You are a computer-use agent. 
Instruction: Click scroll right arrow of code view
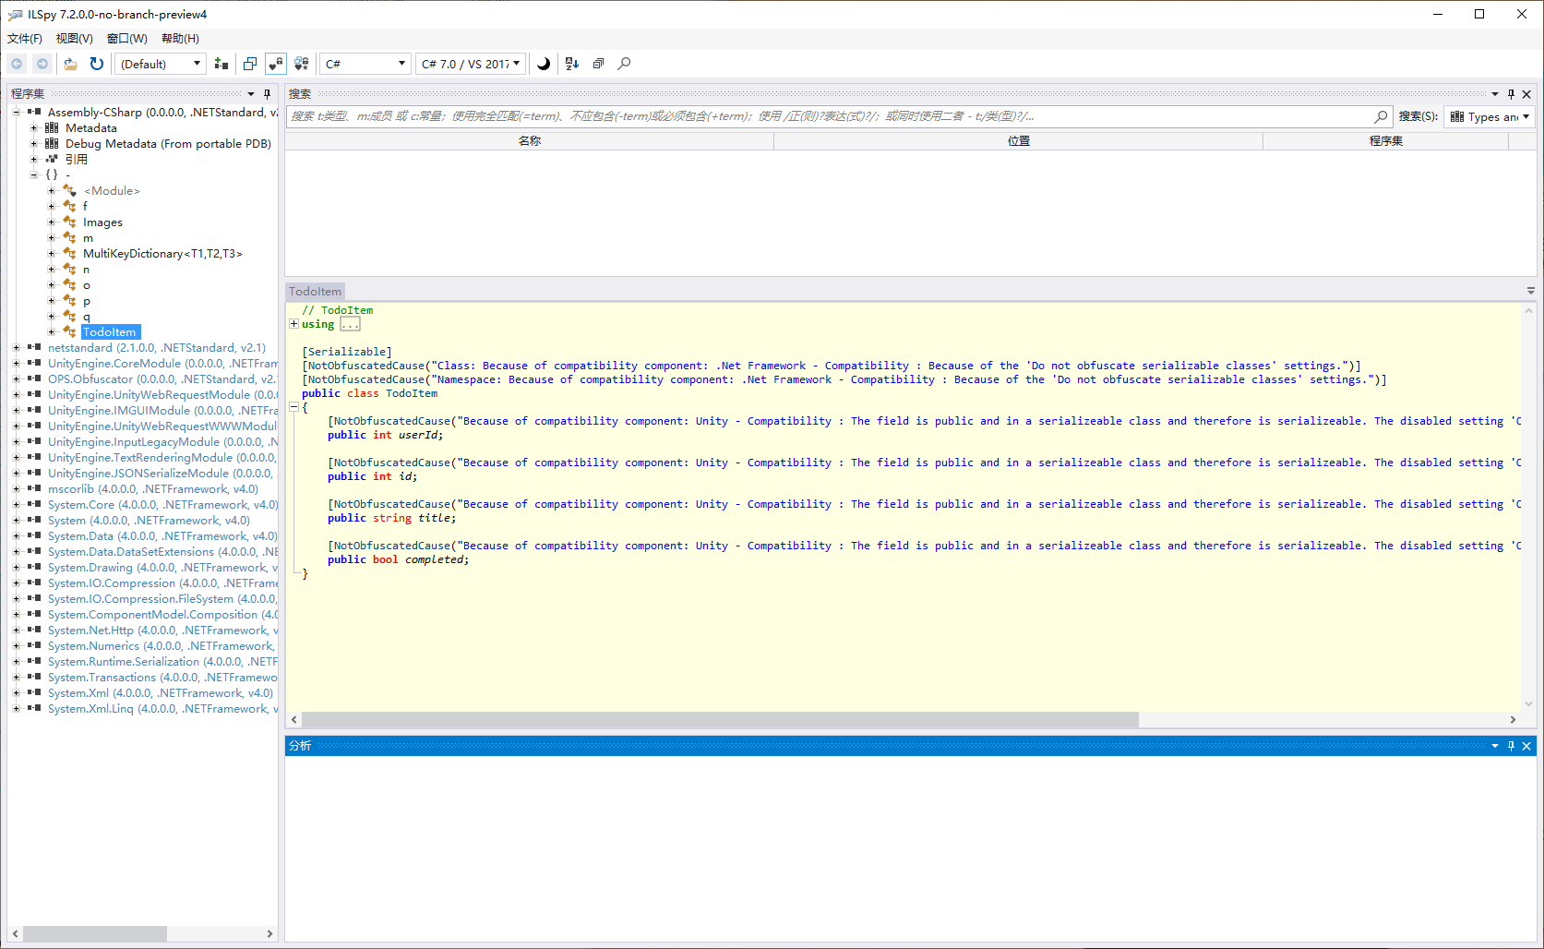point(1513,719)
